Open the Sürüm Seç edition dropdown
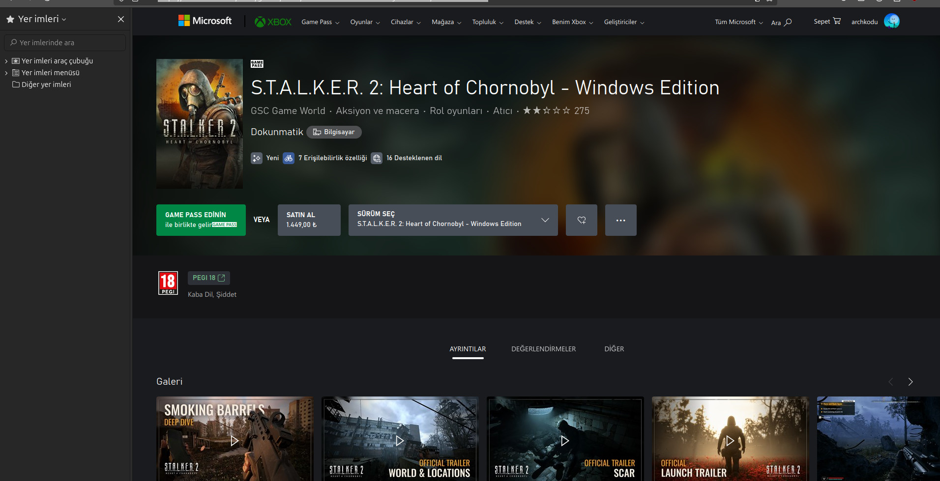 pyautogui.click(x=453, y=220)
